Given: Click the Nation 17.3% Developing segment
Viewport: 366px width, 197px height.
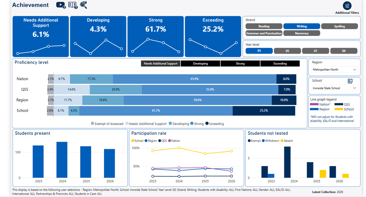Looking at the screenshot, I should [x=91, y=79].
